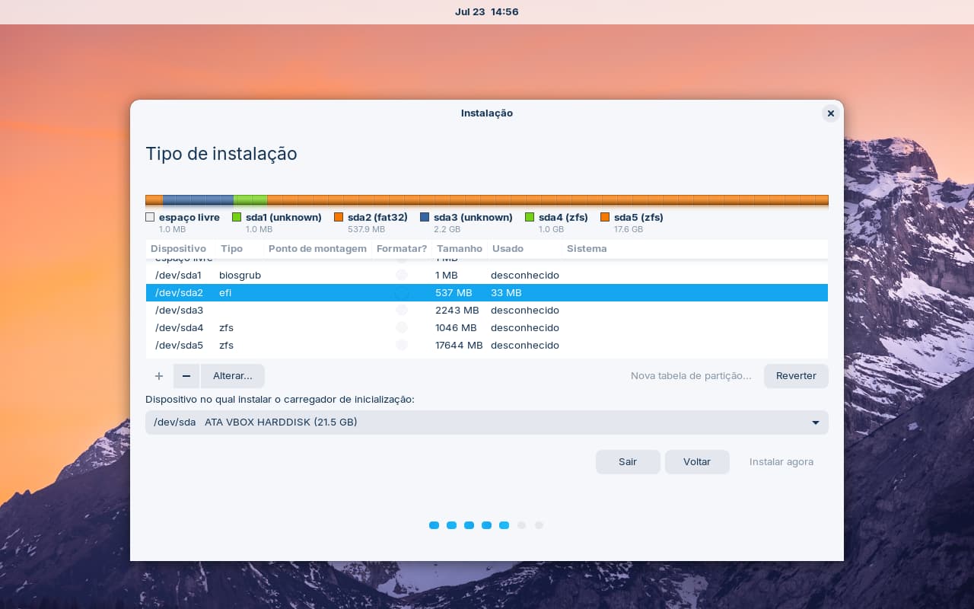
Task: Click the dropdown arrow beside ATA VBOX HARDDISK
Action: coord(815,422)
